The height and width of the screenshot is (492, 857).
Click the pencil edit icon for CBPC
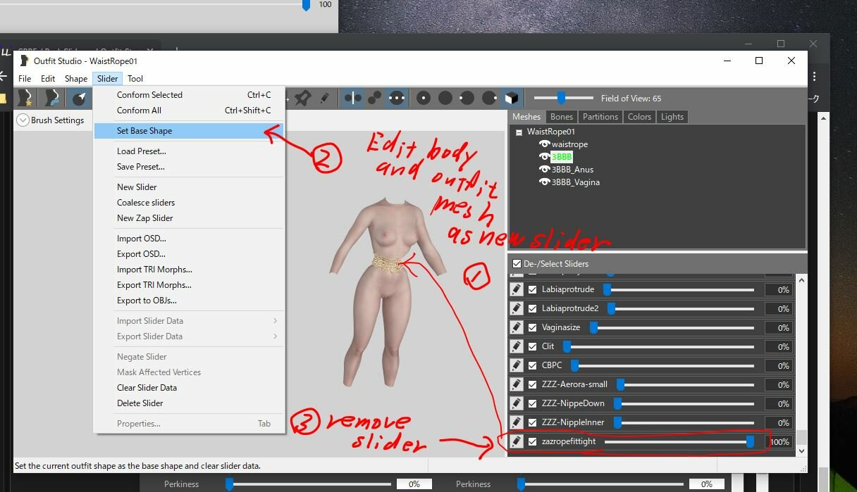[x=517, y=365]
